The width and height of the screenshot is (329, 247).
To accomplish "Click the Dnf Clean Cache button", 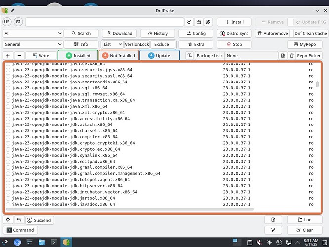I will (x=311, y=33).
